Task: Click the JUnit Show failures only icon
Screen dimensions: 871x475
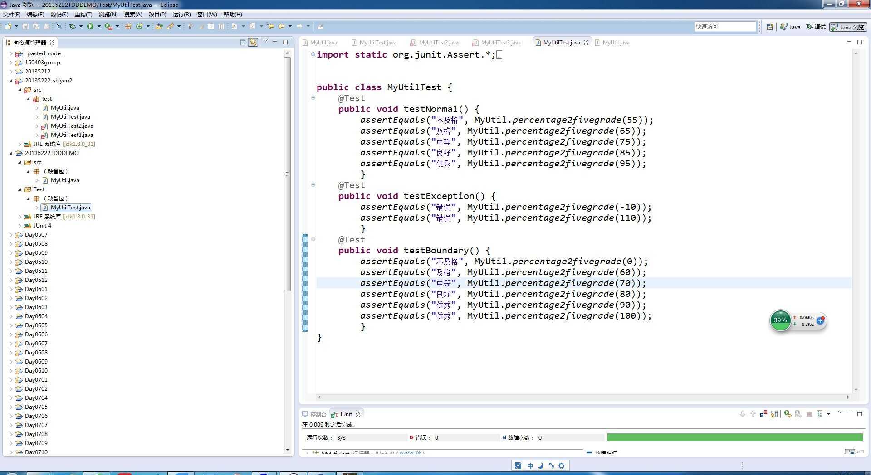Action: click(763, 414)
